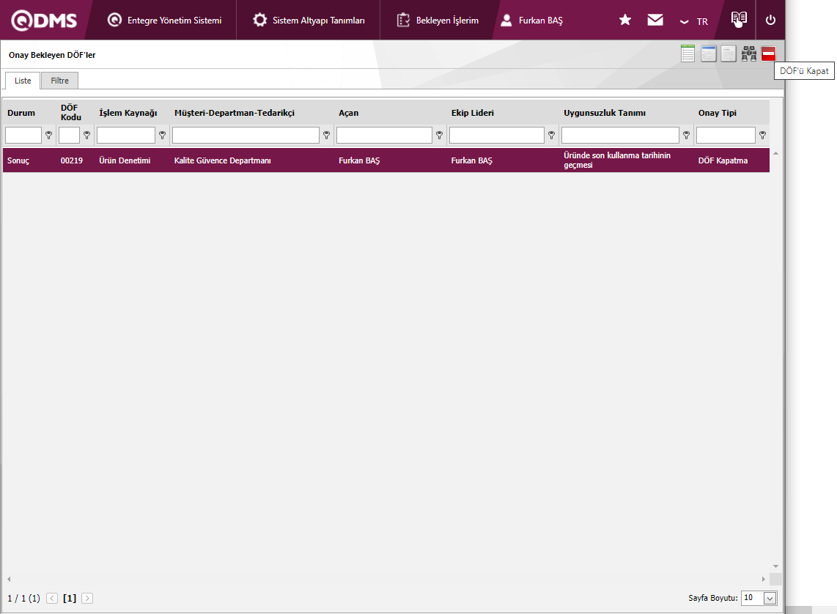This screenshot has width=837, height=614.
Task: Click the DÖF Kodu column header
Action: tap(71, 113)
